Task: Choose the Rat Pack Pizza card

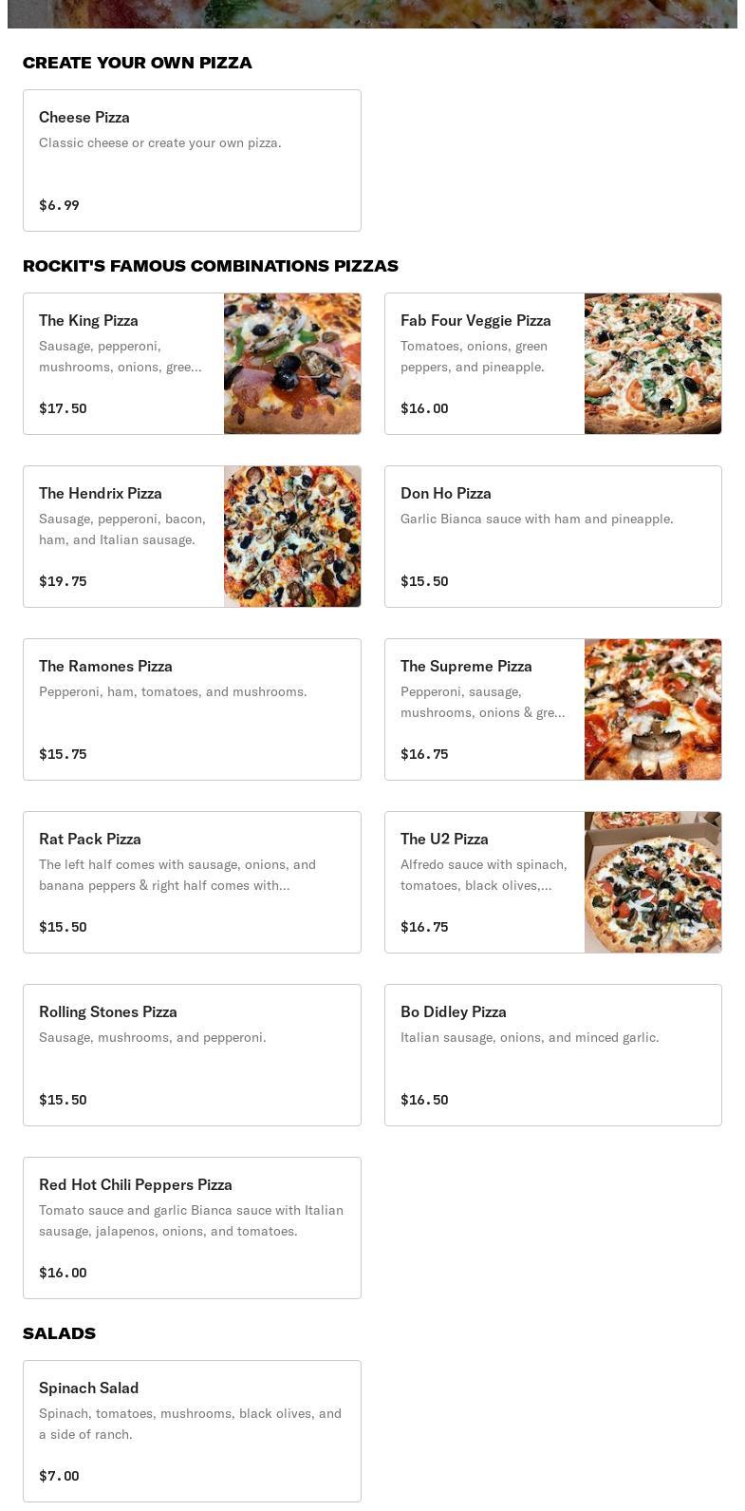Action: [x=192, y=882]
